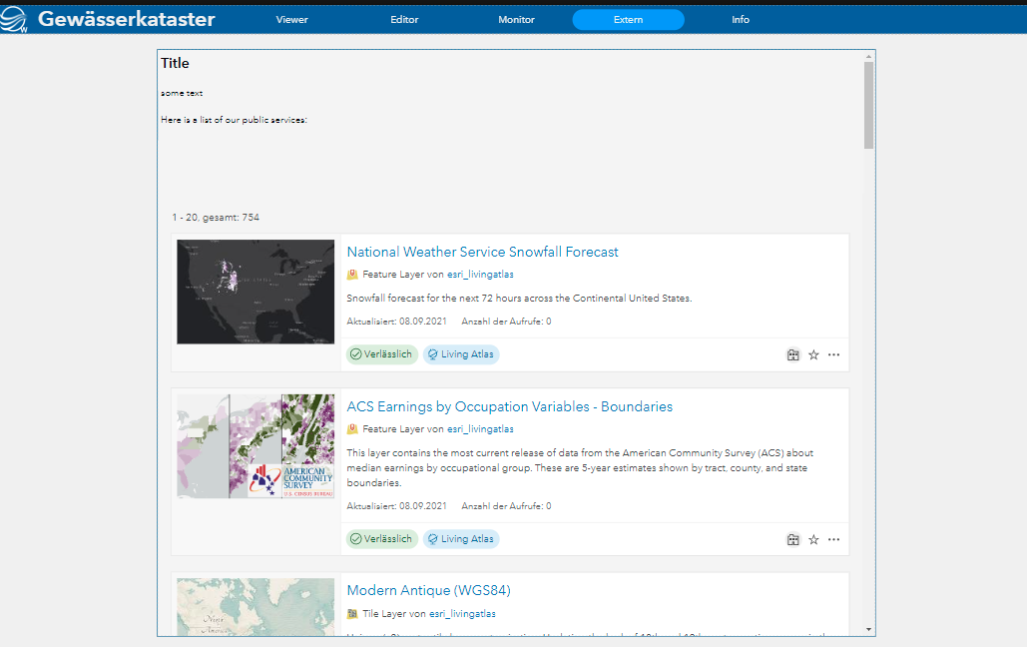Open esri_livingatlas owner link in ACS Earnings card
The width and height of the screenshot is (1027, 647).
(x=480, y=428)
